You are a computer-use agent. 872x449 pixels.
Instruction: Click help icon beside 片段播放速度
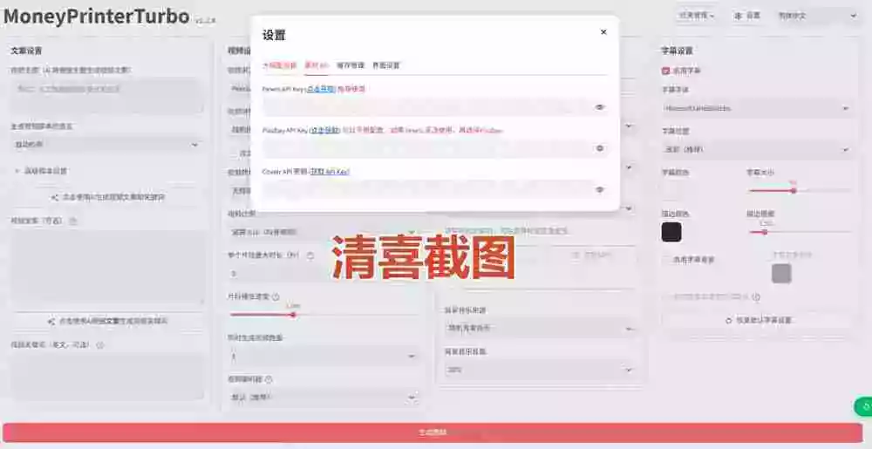click(276, 296)
